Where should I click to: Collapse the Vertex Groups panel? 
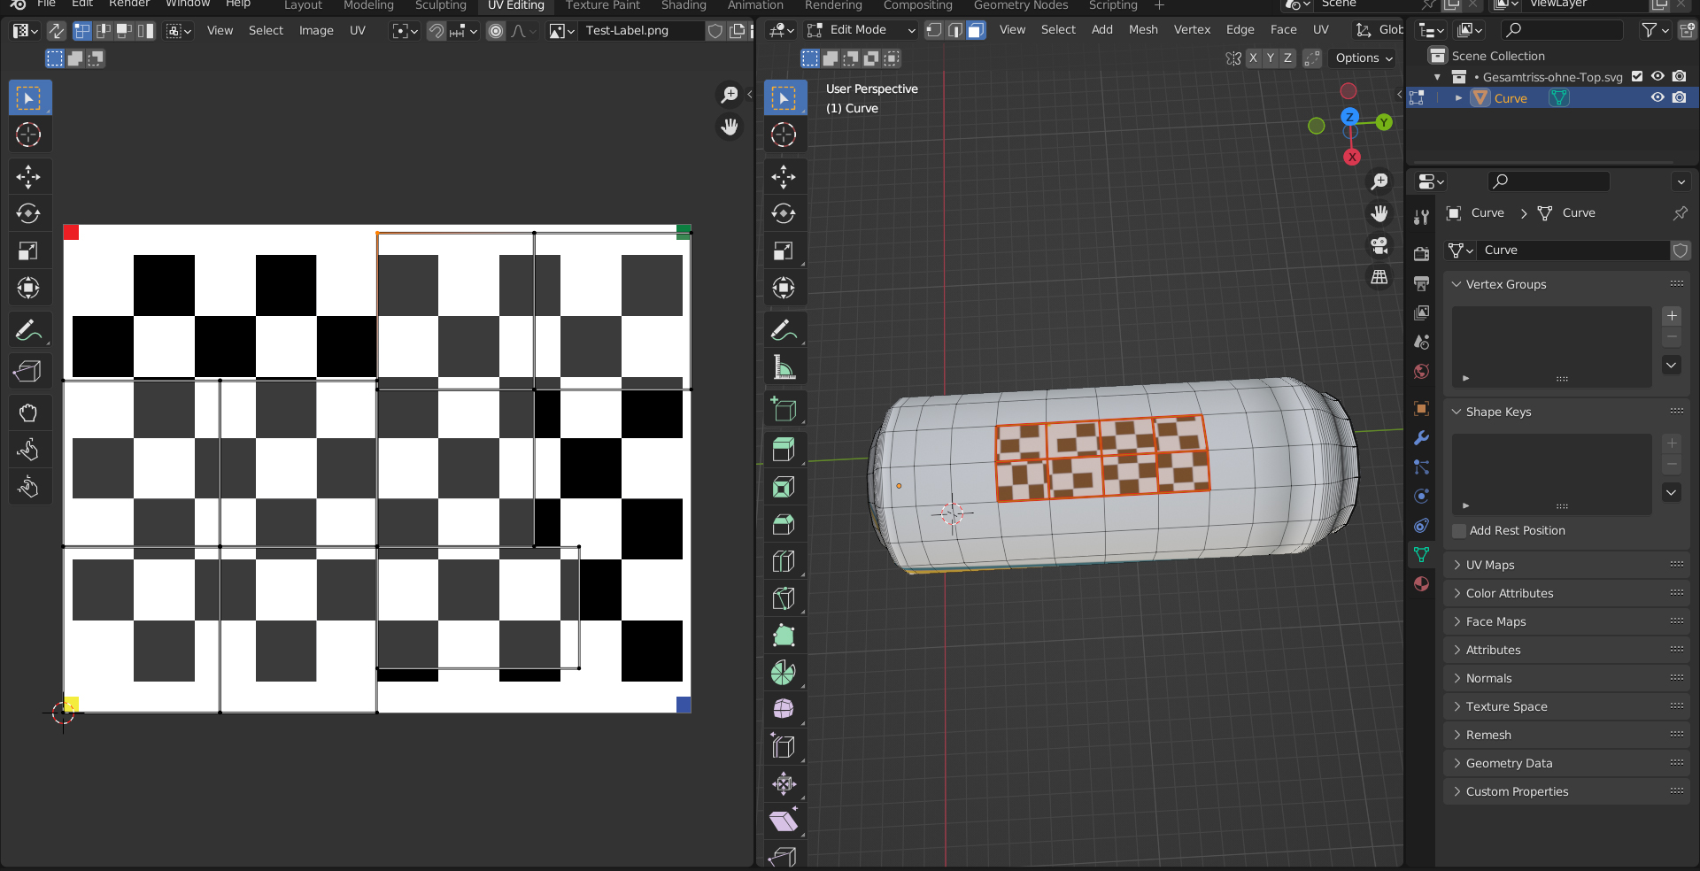(x=1505, y=284)
